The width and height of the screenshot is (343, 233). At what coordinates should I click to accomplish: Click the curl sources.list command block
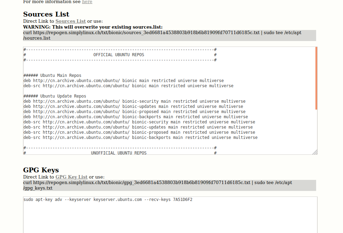[x=170, y=36]
